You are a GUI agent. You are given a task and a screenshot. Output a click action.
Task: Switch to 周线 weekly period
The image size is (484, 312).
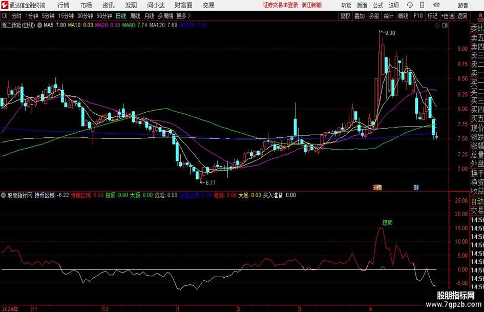tap(135, 16)
